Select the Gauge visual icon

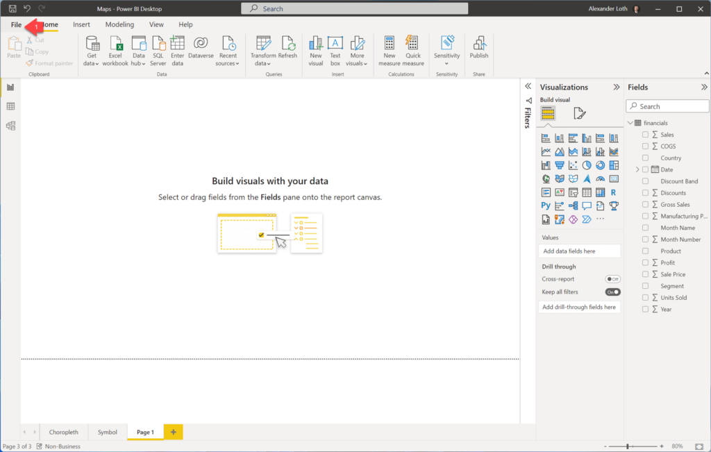tap(600, 178)
